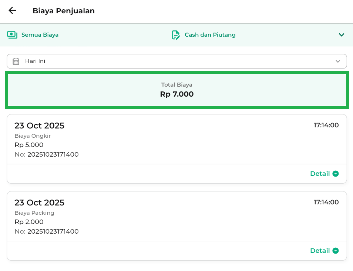Click the Cash dan Piutang document icon
The width and height of the screenshot is (353, 271).
pyautogui.click(x=176, y=35)
